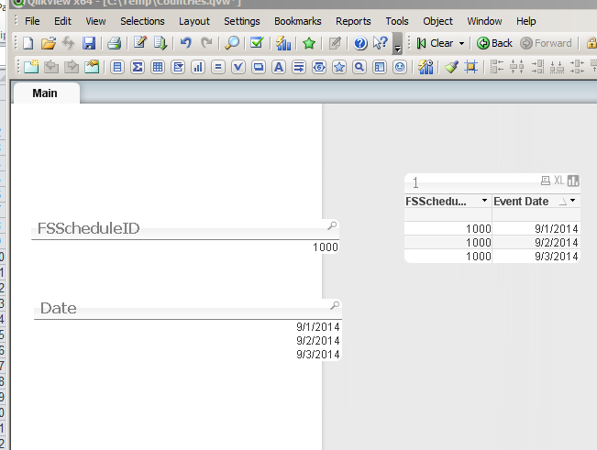The width and height of the screenshot is (597, 450).
Task: Send table to Excel via XL
Action: point(558,181)
